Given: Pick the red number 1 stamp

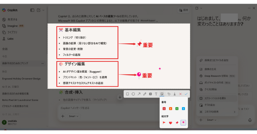Looking at the screenshot, I should click(164, 109).
